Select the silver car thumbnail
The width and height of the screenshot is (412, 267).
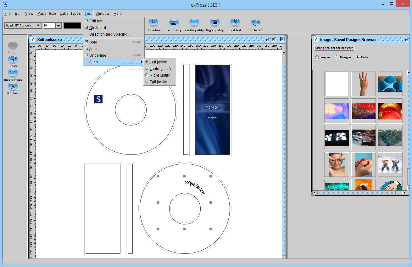pyautogui.click(x=363, y=137)
